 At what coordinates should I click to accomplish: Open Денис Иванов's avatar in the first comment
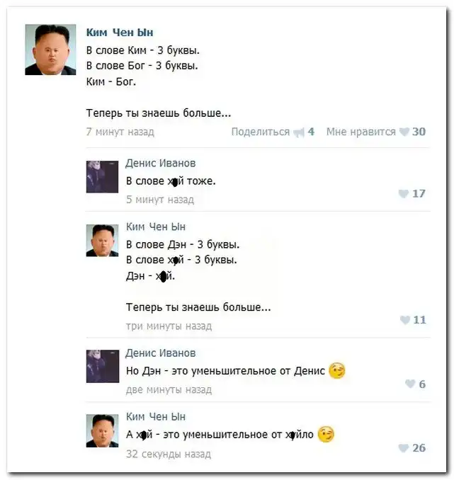[102, 176]
